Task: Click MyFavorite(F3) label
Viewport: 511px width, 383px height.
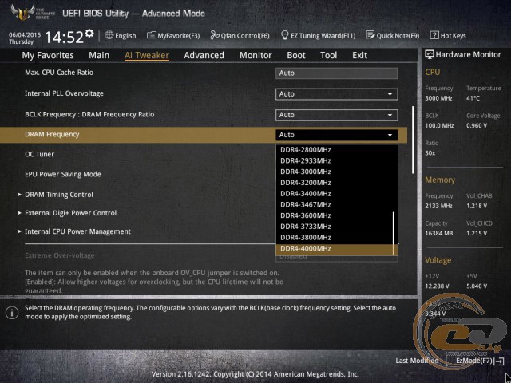Action: [x=179, y=35]
